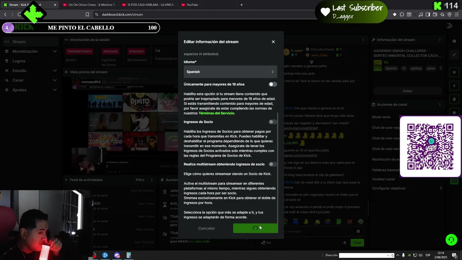462x260 pixels.
Task: Click the lightning bolt icon in right rail
Action: pos(454,86)
